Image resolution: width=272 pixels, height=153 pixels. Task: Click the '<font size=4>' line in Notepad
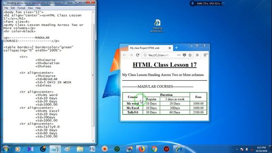[x=17, y=22]
